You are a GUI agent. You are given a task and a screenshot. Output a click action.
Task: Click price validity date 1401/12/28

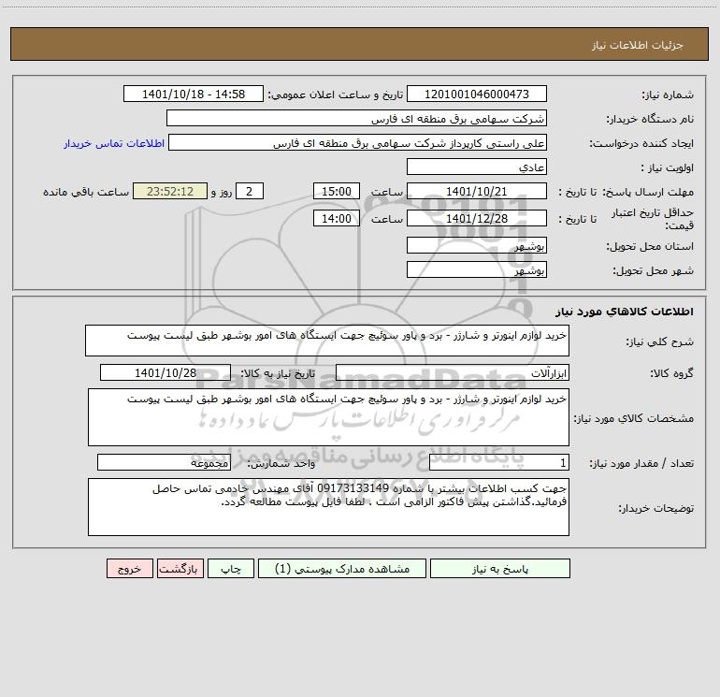click(477, 218)
